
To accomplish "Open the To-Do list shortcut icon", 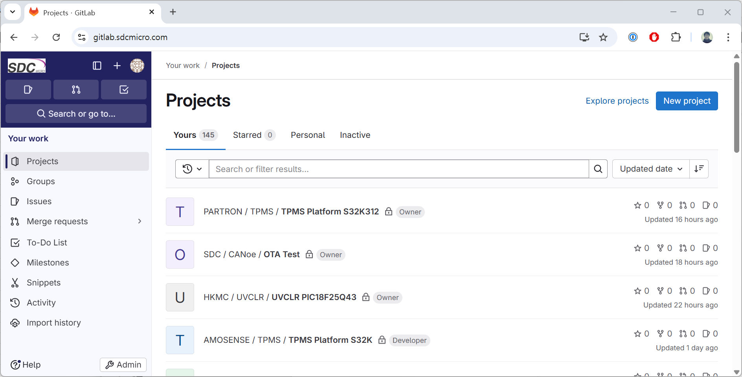I will [x=124, y=90].
